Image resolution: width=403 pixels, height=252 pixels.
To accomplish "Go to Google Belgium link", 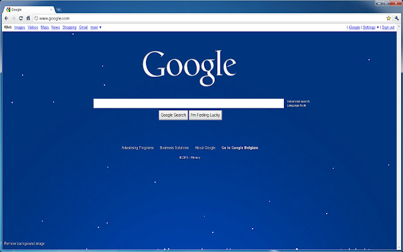I will [240, 148].
